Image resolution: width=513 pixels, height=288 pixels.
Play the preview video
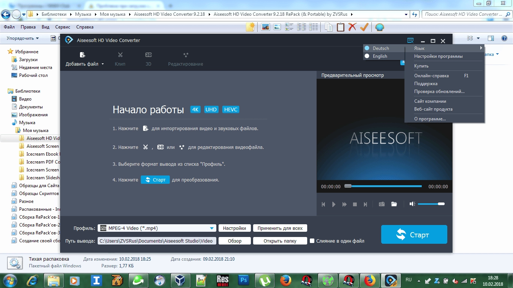click(334, 204)
